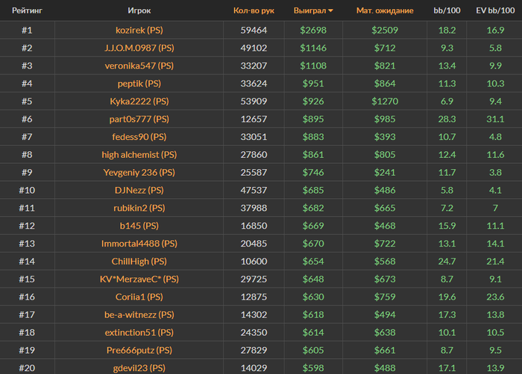Select Immortal4488 (PS) player name
522x374 pixels.
[x=139, y=244]
